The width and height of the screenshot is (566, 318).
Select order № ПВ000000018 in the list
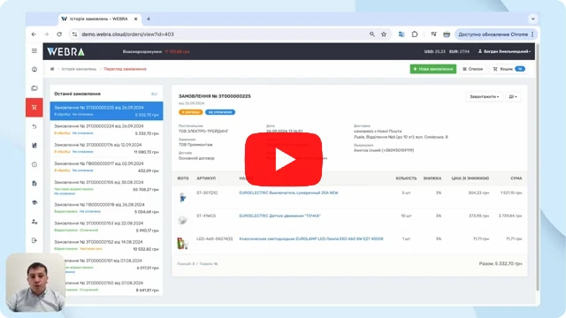coord(106,208)
